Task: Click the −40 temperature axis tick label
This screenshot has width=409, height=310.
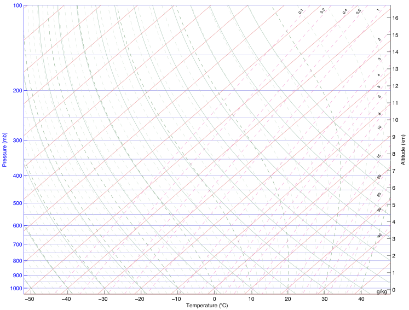Action: (66, 299)
